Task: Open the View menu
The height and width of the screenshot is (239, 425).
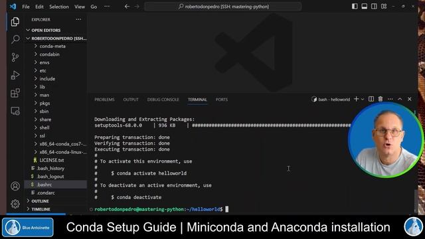Action: point(80,7)
